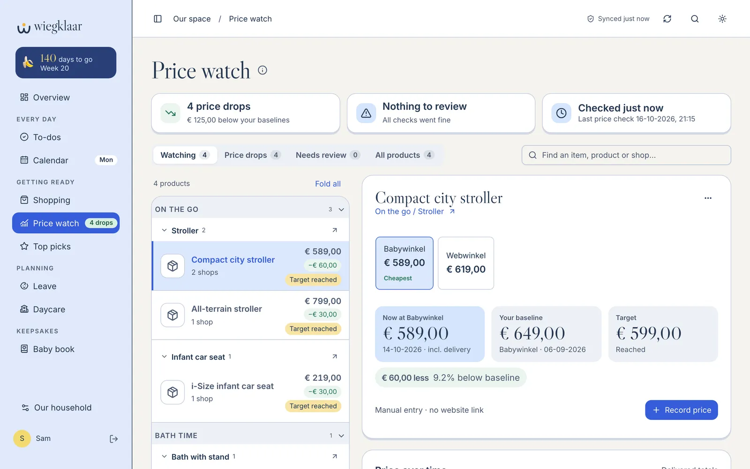This screenshot has width=750, height=469.
Task: Open the three-dot menu for Compact city stroller
Action: pos(708,198)
